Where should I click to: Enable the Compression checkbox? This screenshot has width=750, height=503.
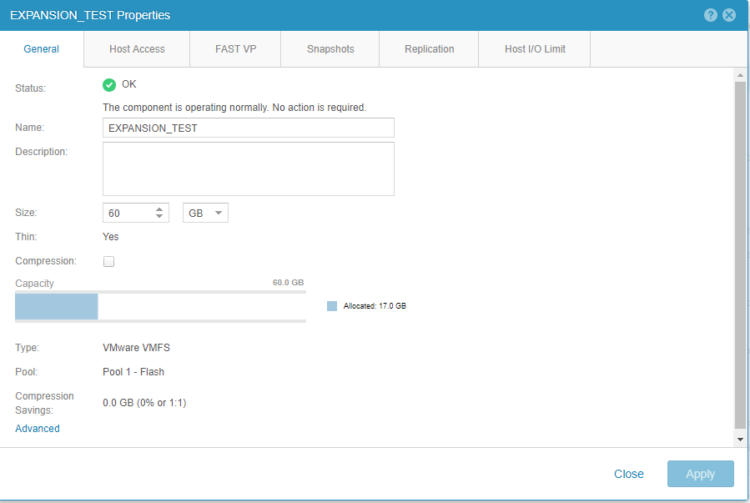(x=109, y=262)
